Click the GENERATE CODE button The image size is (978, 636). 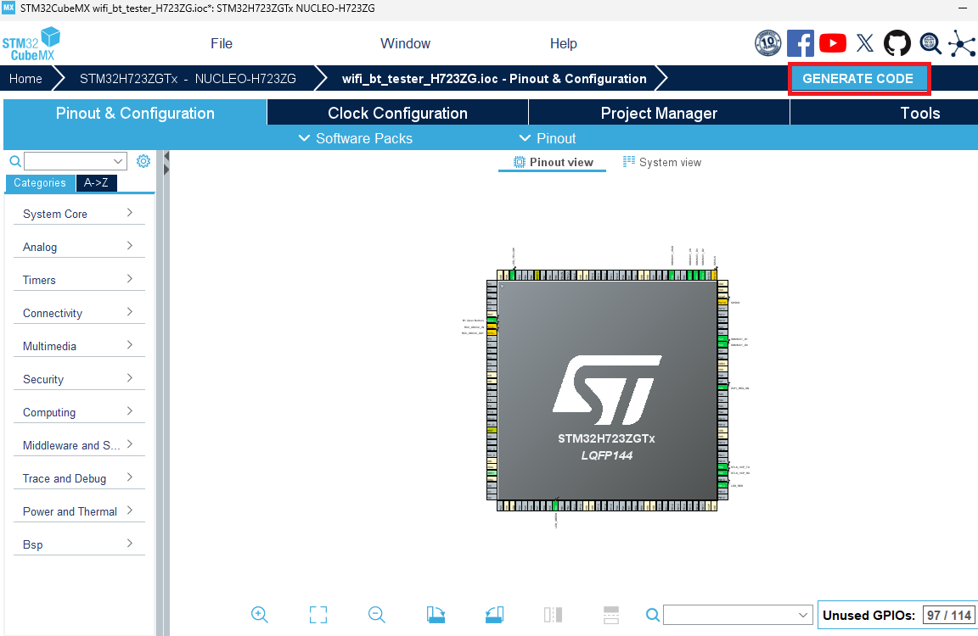(x=858, y=79)
